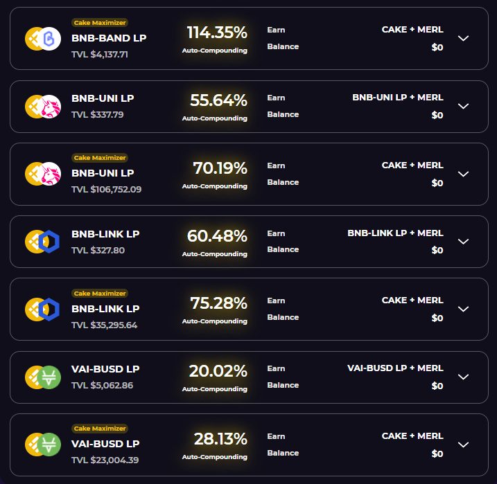Click the VAI-BUSD LP + MERL earn label
497x484 pixels.
395,368
